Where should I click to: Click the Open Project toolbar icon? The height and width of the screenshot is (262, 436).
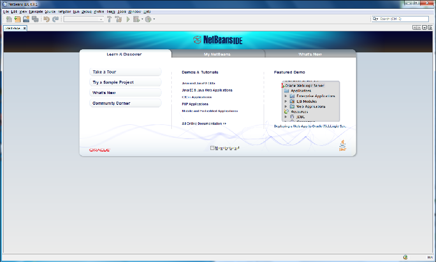tap(26, 19)
